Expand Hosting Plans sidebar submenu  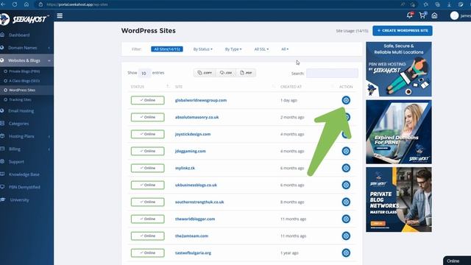(x=26, y=136)
